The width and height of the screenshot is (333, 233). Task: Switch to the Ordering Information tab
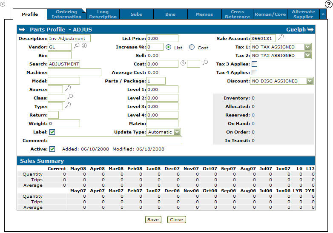66,14
